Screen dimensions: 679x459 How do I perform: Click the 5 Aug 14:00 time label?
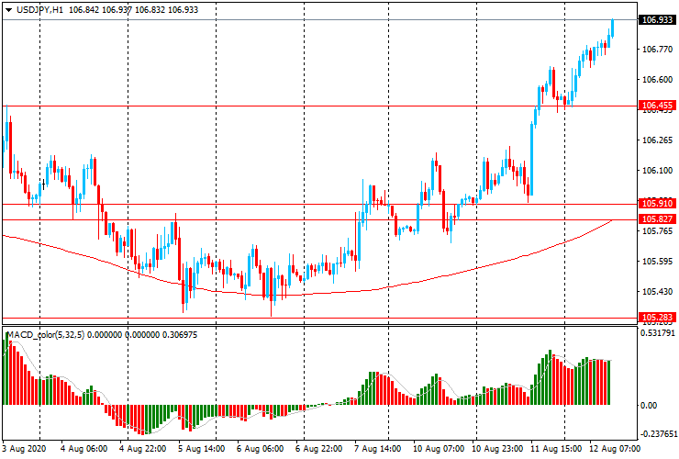pyautogui.click(x=201, y=449)
